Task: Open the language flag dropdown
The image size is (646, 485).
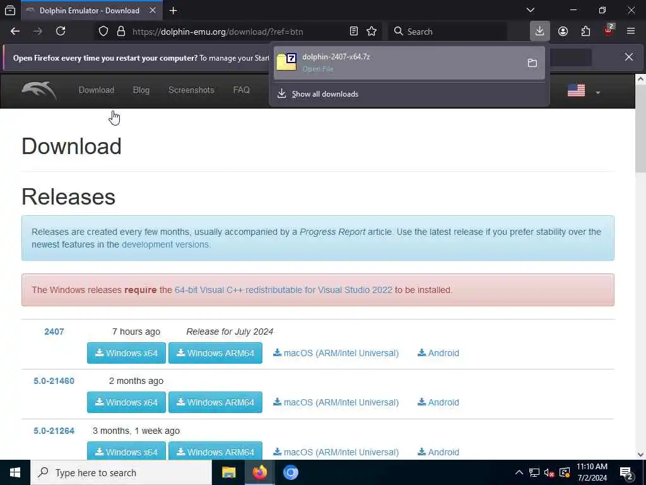Action: point(584,91)
